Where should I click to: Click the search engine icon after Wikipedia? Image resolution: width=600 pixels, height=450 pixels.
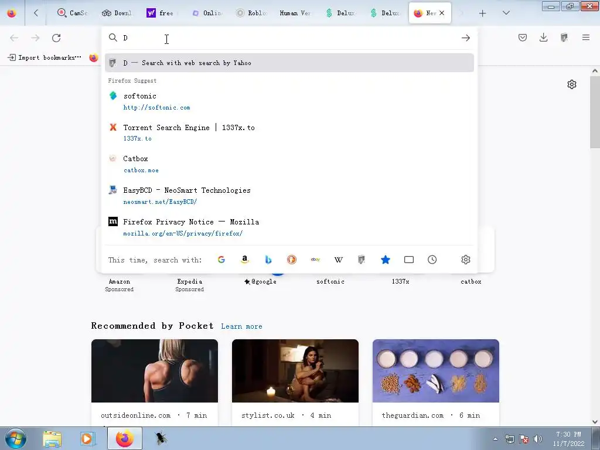pyautogui.click(x=362, y=260)
